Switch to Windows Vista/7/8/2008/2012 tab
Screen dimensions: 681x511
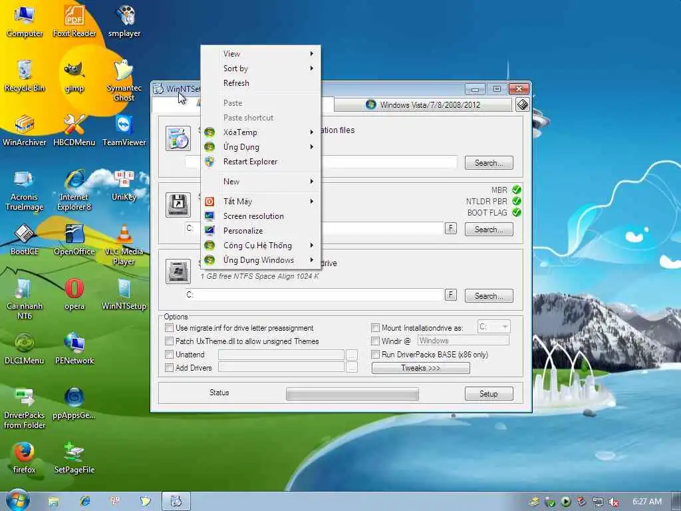423,104
